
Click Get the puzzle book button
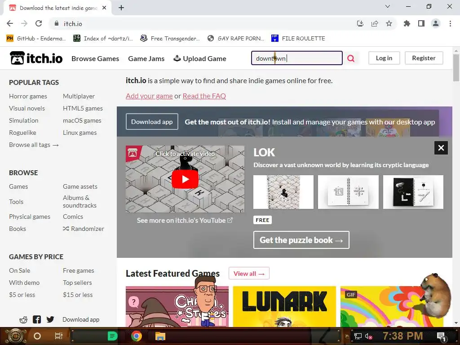point(301,240)
